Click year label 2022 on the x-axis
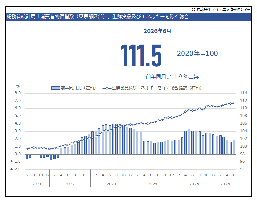Viewport: 257px width, 203px height. click(70, 184)
